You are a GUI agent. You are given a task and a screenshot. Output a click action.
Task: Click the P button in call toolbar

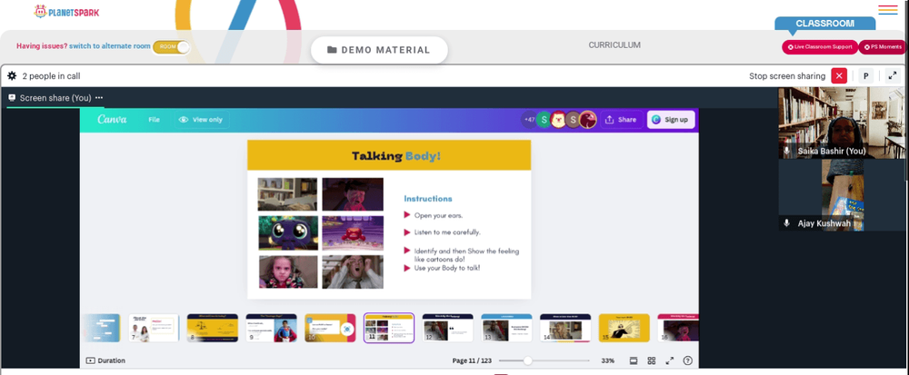tap(866, 75)
